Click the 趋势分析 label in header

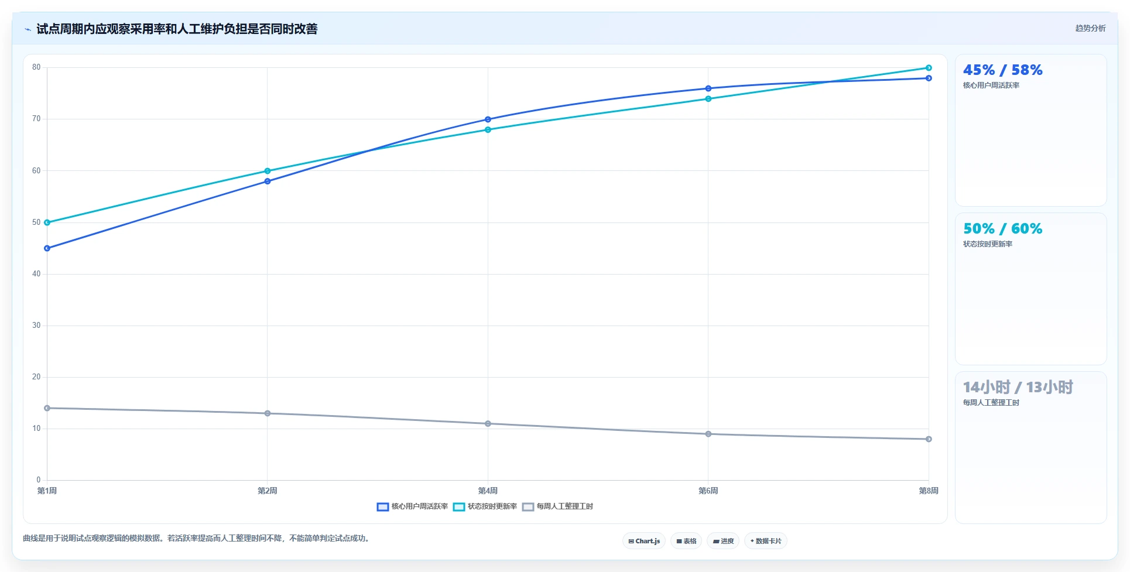pyautogui.click(x=1090, y=28)
